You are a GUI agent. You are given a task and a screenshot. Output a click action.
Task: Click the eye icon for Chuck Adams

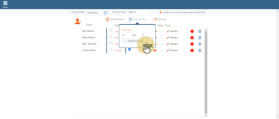point(155,51)
